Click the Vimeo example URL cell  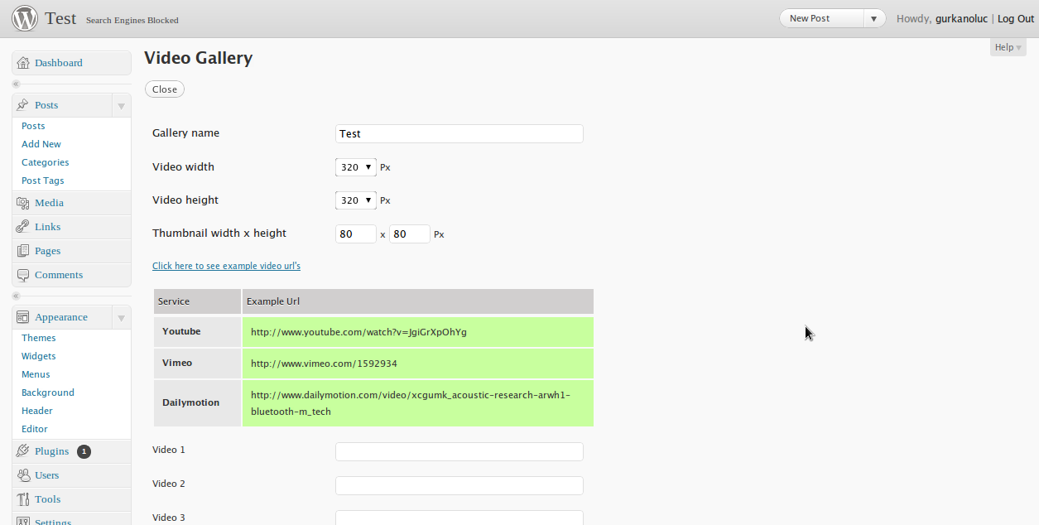(418, 364)
